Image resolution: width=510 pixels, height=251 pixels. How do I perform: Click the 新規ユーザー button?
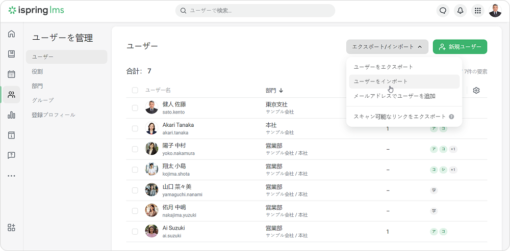460,47
